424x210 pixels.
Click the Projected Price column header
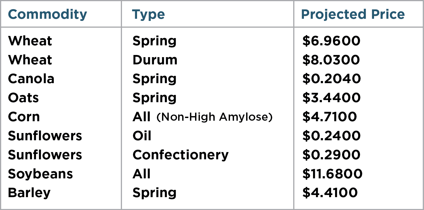pos(353,14)
